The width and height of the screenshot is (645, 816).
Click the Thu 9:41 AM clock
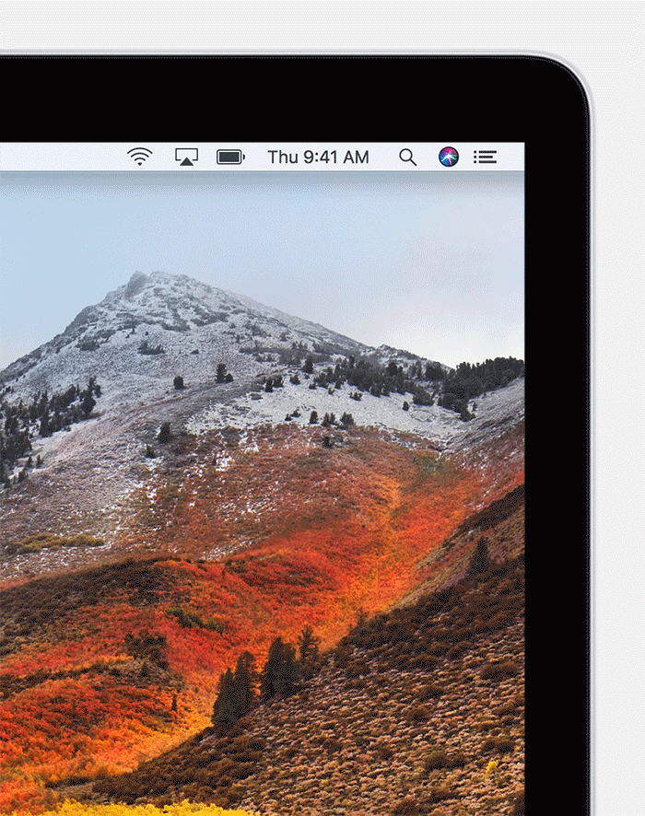tap(318, 157)
